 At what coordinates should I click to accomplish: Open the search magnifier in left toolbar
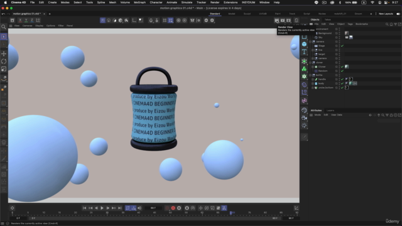coord(4,26)
